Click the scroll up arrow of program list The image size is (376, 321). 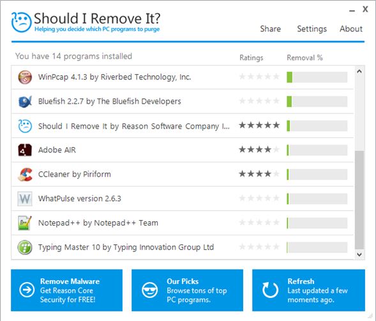coord(359,72)
